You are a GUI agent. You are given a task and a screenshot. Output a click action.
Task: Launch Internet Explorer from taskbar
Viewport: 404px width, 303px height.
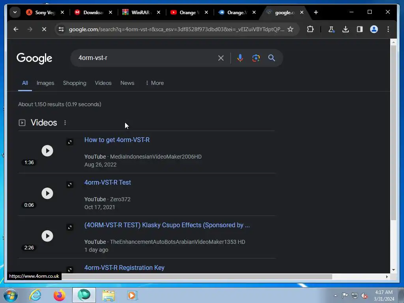click(x=35, y=295)
